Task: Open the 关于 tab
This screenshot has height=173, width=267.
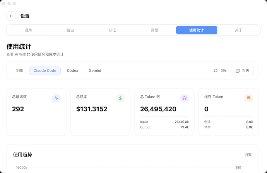Action: point(239,30)
